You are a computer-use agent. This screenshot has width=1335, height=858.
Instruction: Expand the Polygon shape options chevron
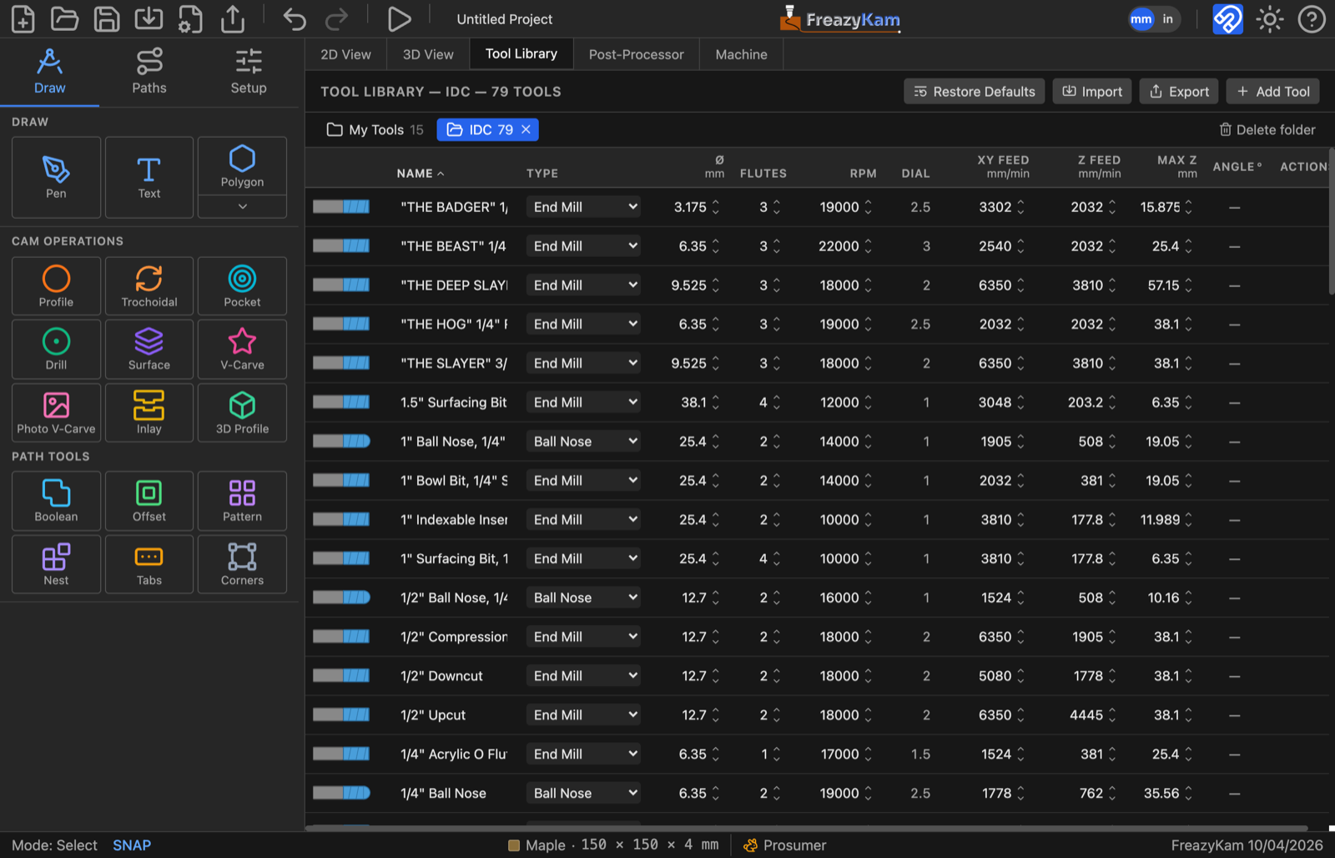click(x=242, y=206)
